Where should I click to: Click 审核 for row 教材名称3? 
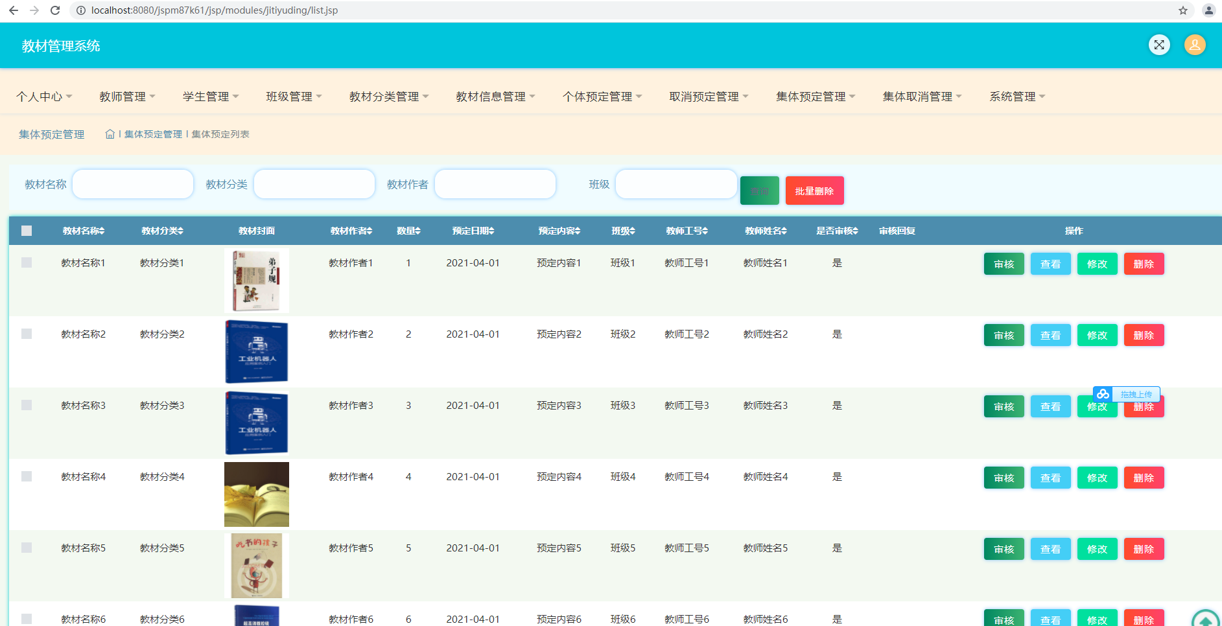tap(1004, 406)
